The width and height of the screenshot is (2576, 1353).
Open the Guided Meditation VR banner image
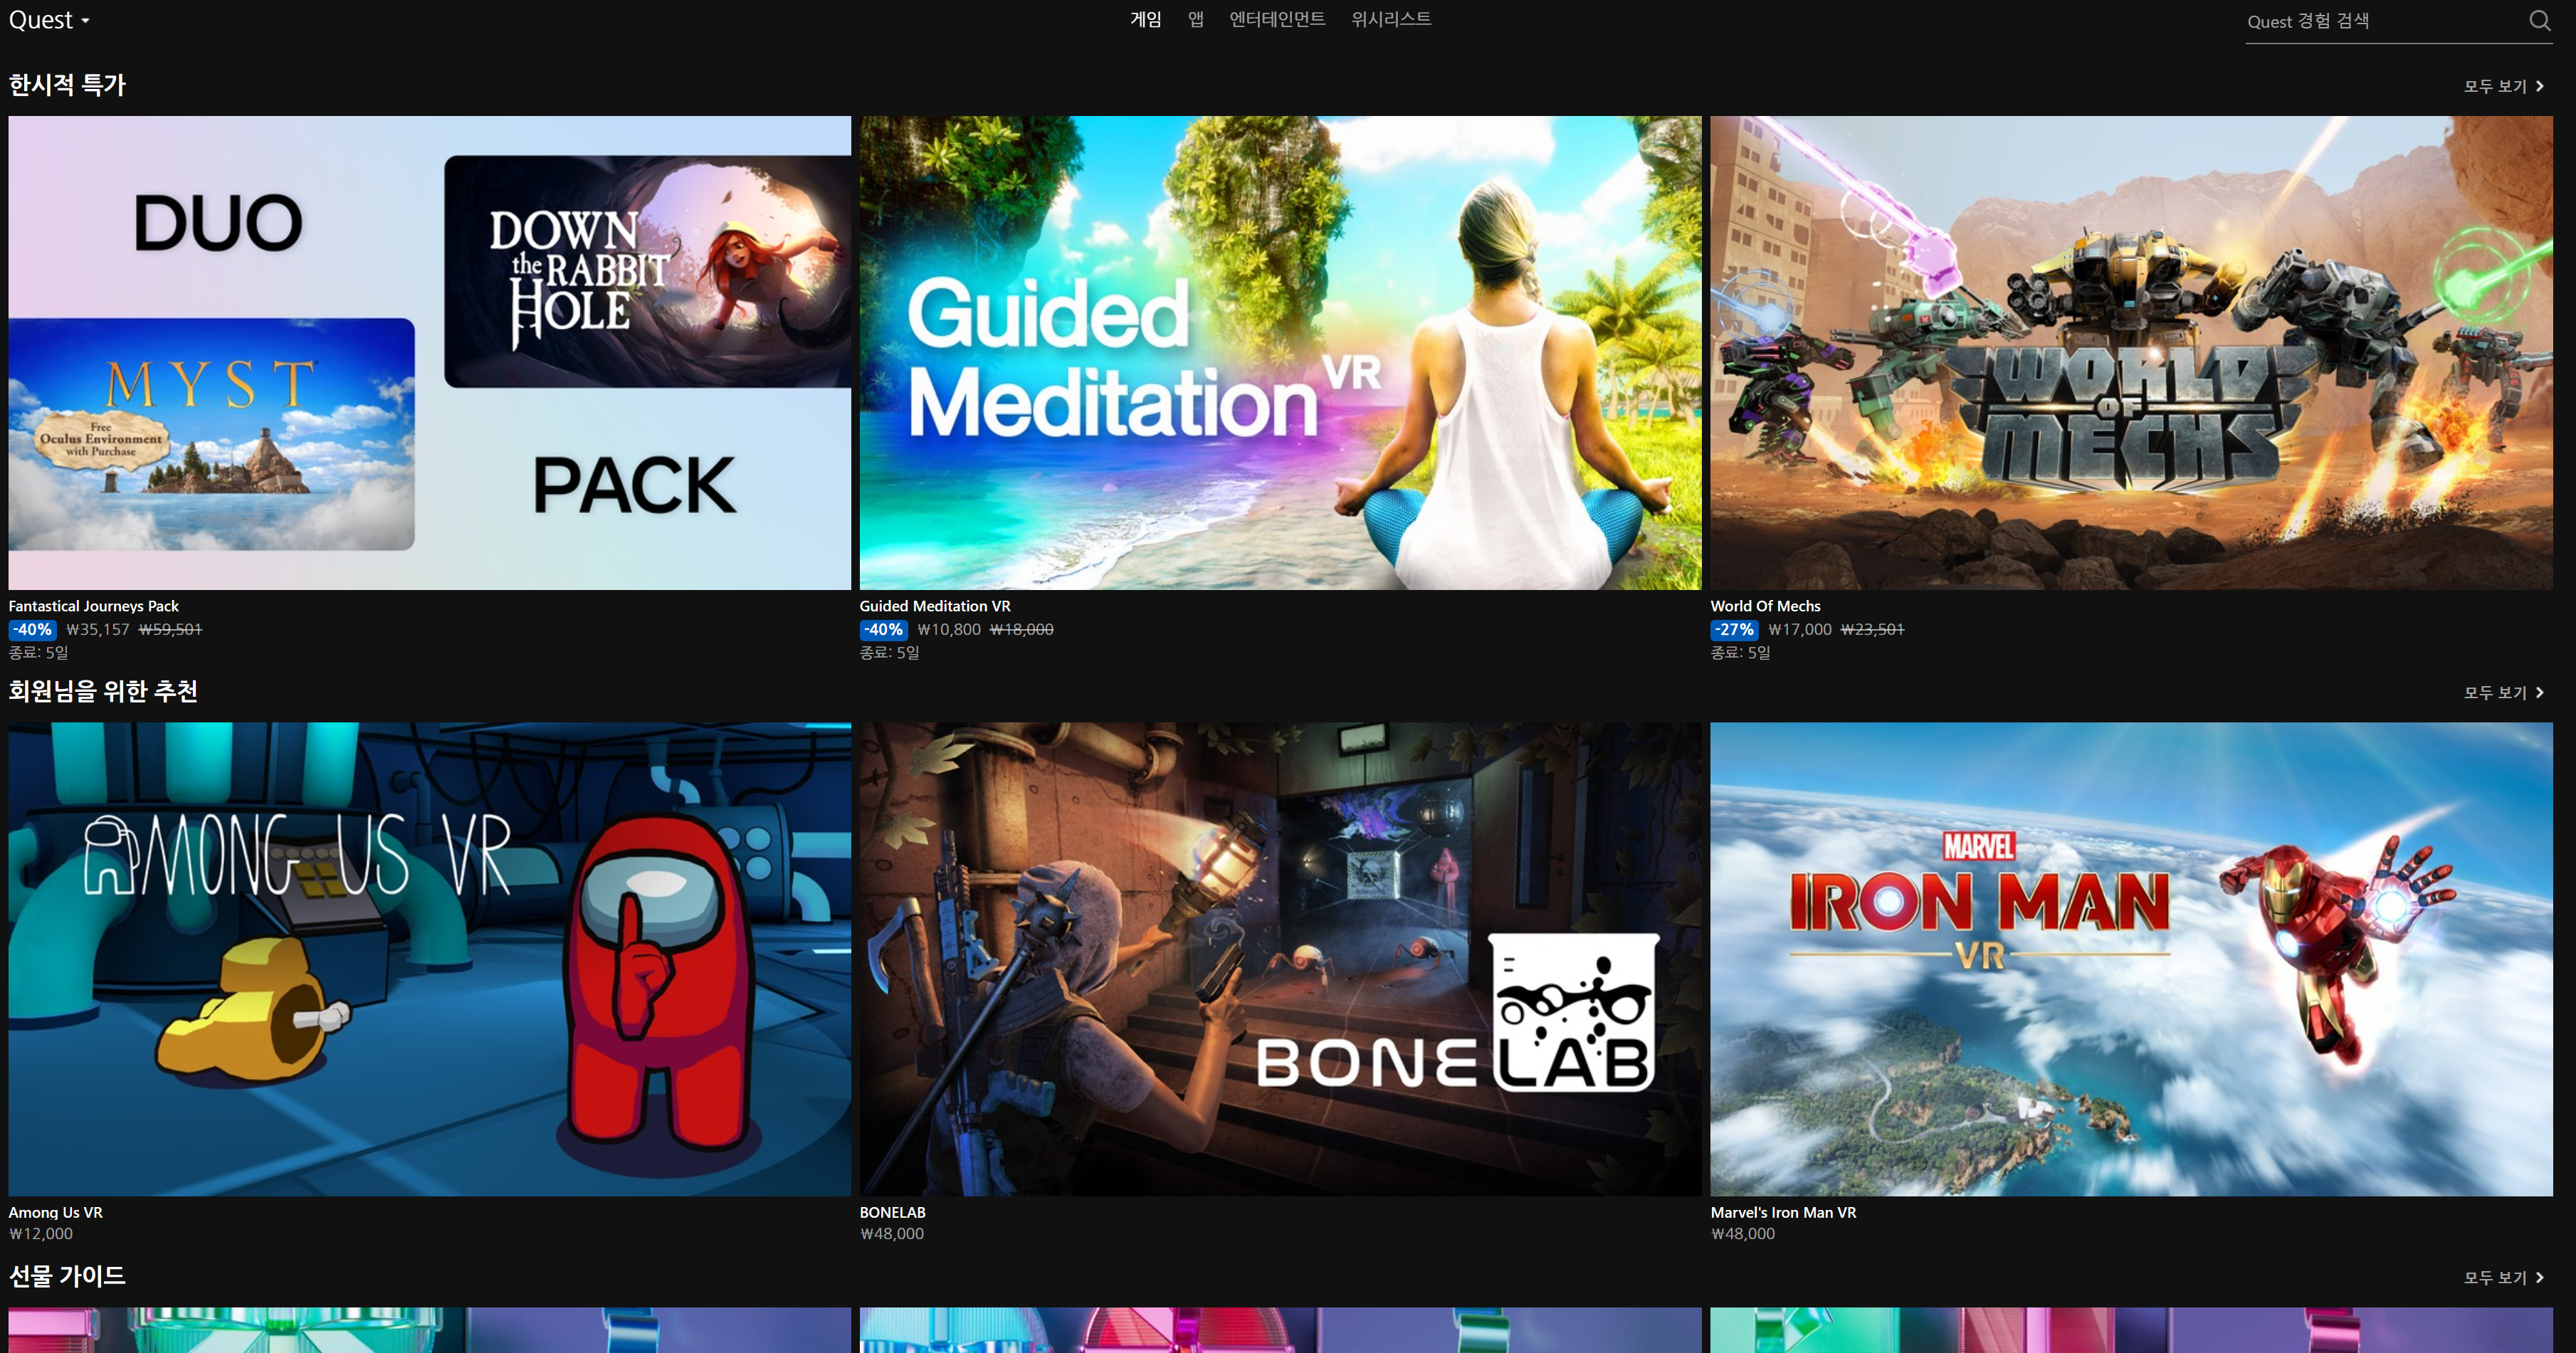[1280, 352]
